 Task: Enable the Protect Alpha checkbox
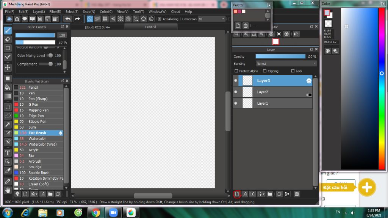pos(236,71)
